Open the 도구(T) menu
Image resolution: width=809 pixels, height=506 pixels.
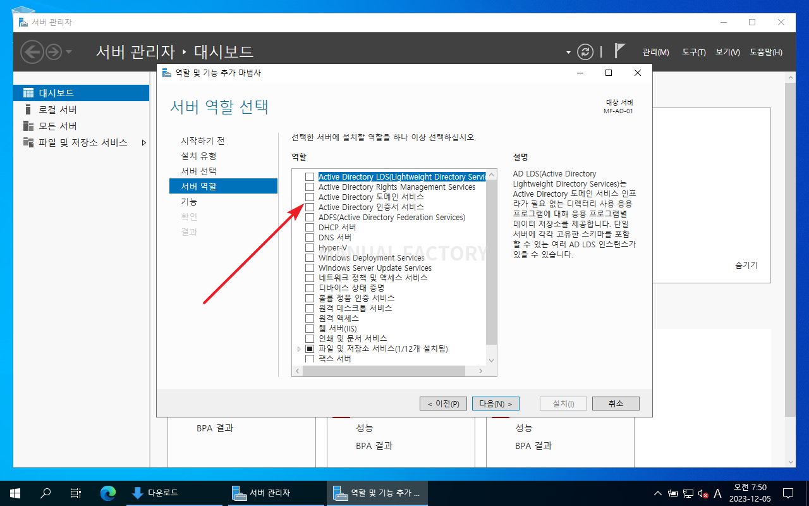point(693,52)
